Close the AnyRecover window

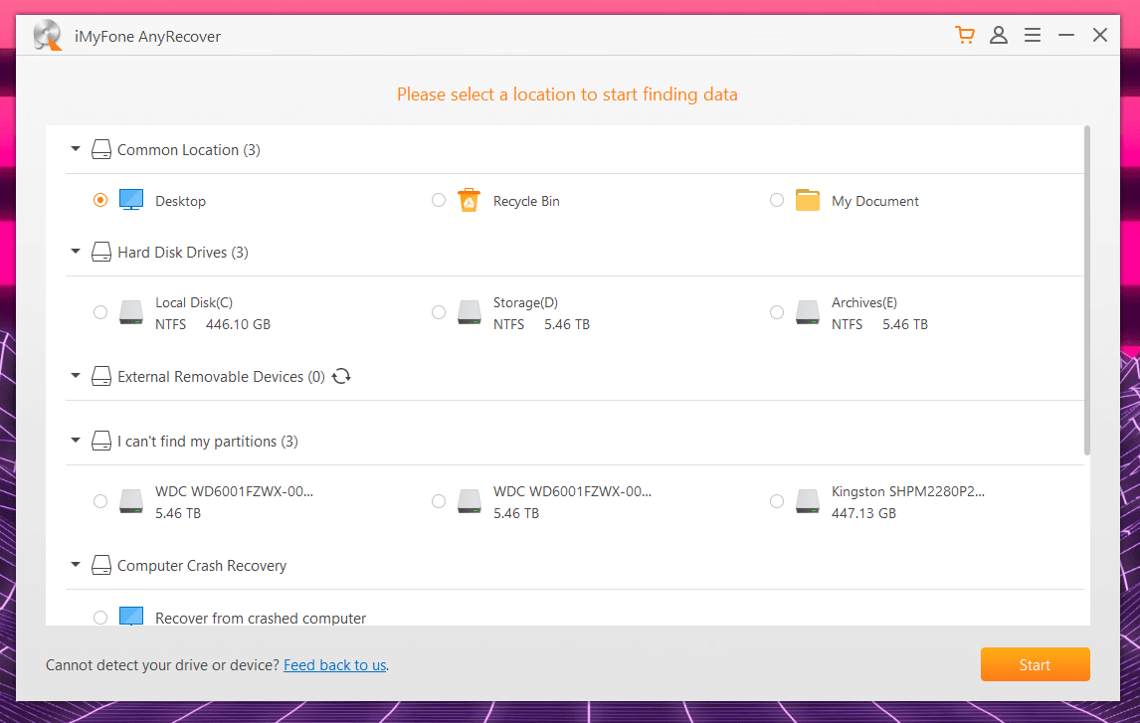[x=1100, y=35]
